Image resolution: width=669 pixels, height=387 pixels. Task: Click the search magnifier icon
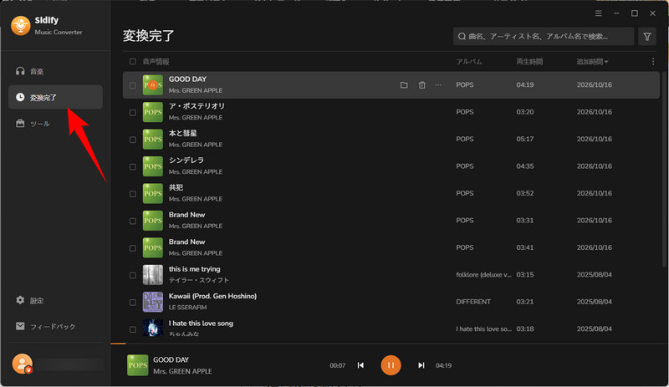[462, 36]
